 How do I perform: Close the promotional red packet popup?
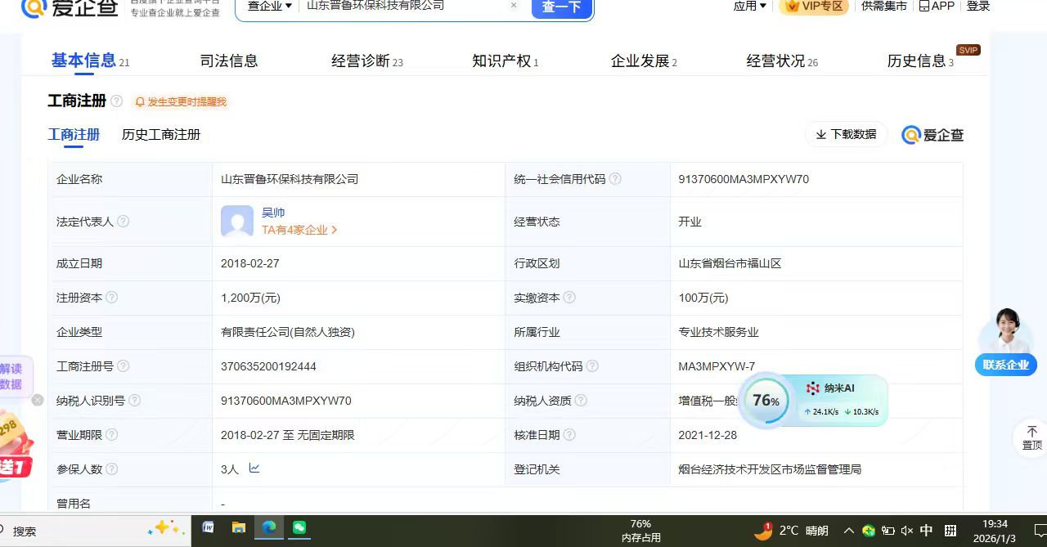37,400
